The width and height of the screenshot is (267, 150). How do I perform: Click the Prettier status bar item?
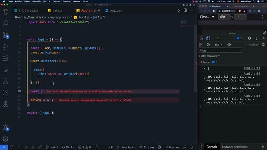[172, 147]
